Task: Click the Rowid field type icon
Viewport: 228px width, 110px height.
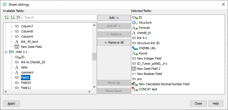Action: (x=135, y=54)
